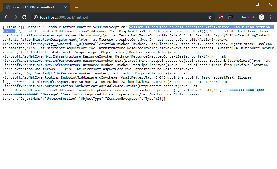The height and width of the screenshot is (169, 277).
Task: Click the Forward navigation arrow
Action: (x=15, y=17)
